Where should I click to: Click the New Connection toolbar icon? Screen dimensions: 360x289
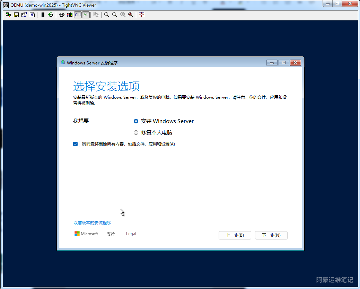point(8,15)
